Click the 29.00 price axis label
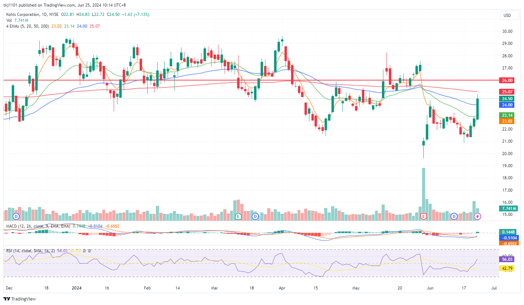 [507, 44]
